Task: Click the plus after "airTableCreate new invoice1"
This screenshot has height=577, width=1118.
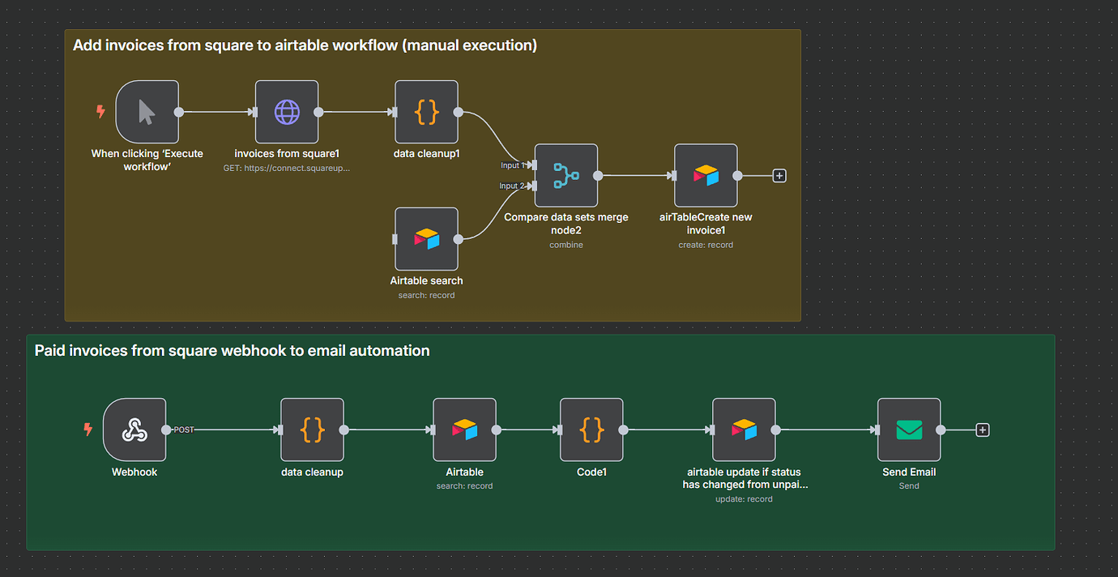Action: [779, 175]
